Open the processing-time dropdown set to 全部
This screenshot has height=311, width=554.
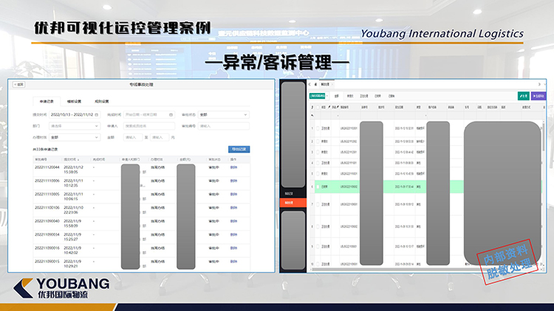pos(75,137)
